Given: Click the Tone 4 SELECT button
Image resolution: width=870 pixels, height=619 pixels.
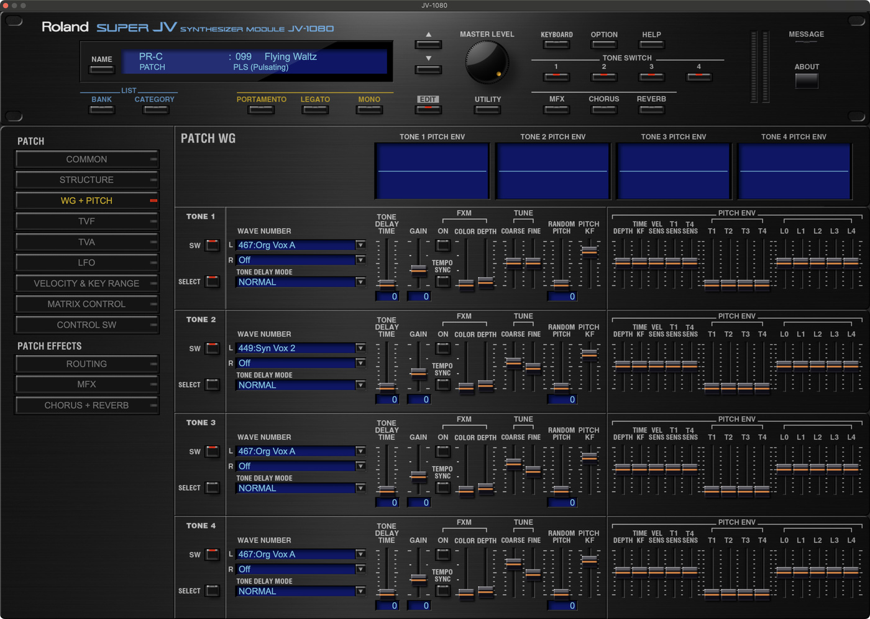Looking at the screenshot, I should 213,591.
